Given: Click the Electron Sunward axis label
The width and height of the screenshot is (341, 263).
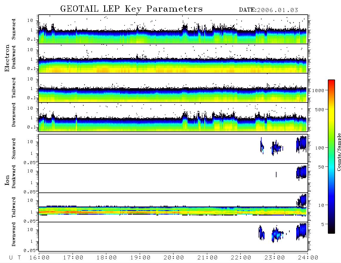Looking at the screenshot, I should (x=14, y=29).
